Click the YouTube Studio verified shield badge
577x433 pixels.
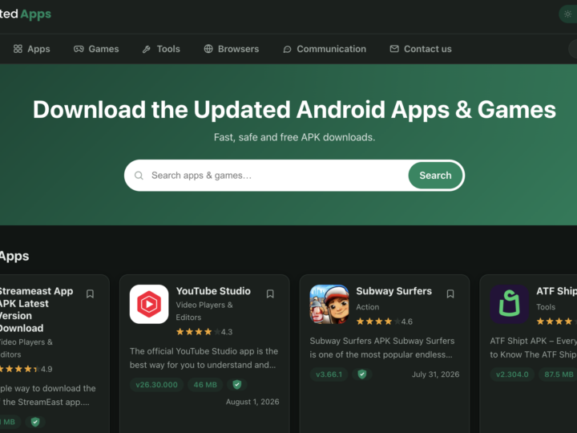[237, 385]
